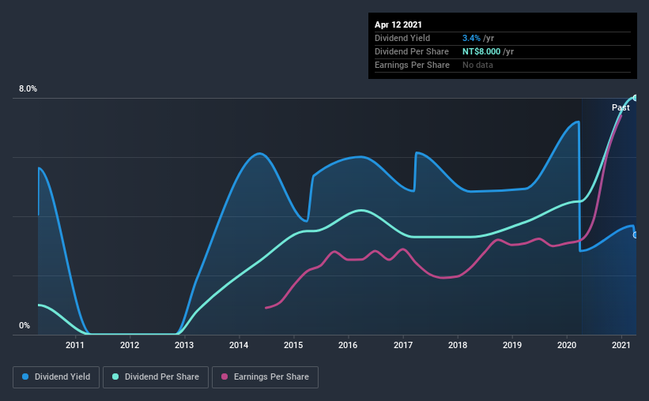This screenshot has height=401, width=649.
Task: Select the 2014 x-axis label
Action: 239,345
